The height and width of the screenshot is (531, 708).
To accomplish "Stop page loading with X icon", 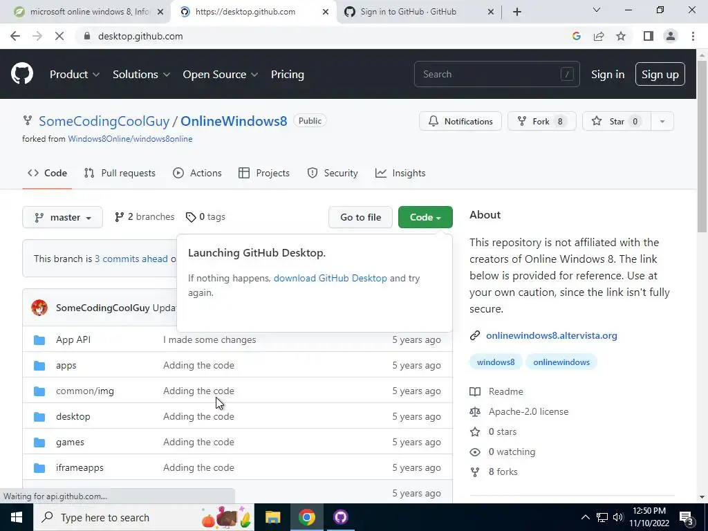I will pyautogui.click(x=59, y=36).
